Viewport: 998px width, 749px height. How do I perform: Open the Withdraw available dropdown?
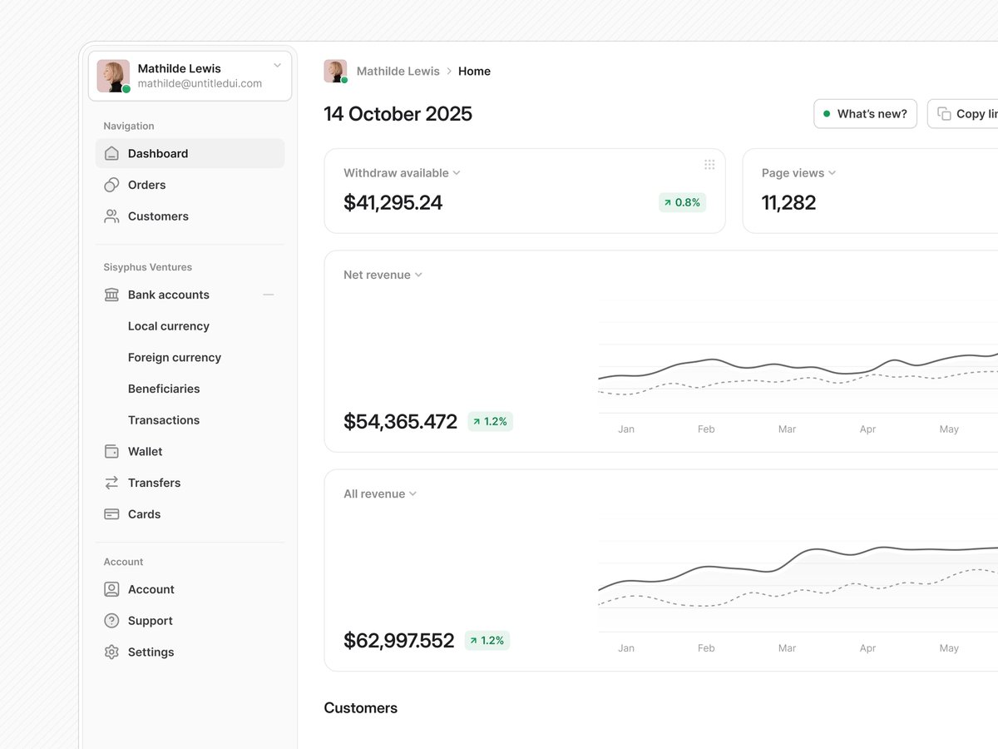click(402, 173)
